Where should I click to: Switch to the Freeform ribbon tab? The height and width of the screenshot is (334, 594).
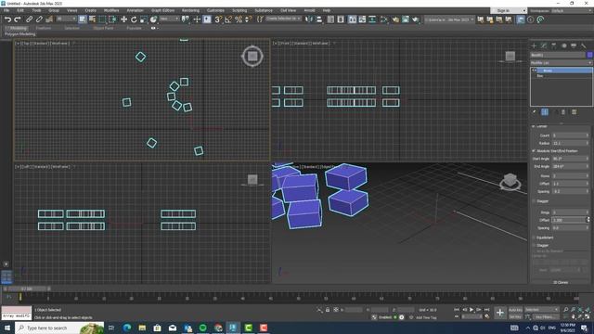44,28
